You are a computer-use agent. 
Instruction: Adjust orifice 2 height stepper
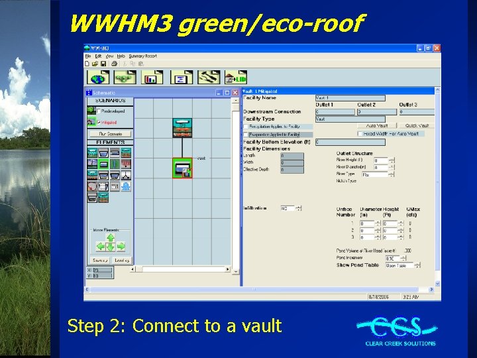point(401,231)
